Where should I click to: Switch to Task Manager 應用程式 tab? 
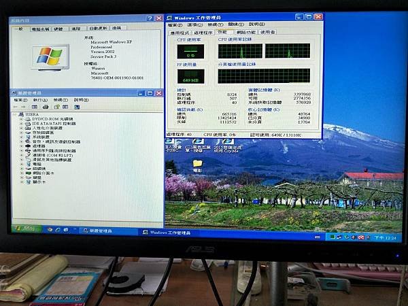click(x=180, y=33)
